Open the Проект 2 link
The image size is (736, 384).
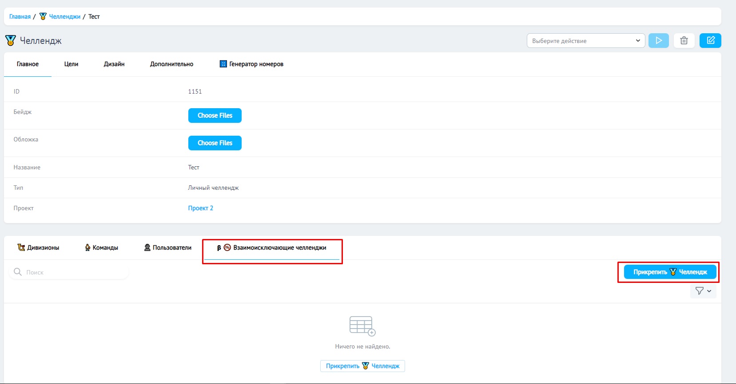point(200,208)
